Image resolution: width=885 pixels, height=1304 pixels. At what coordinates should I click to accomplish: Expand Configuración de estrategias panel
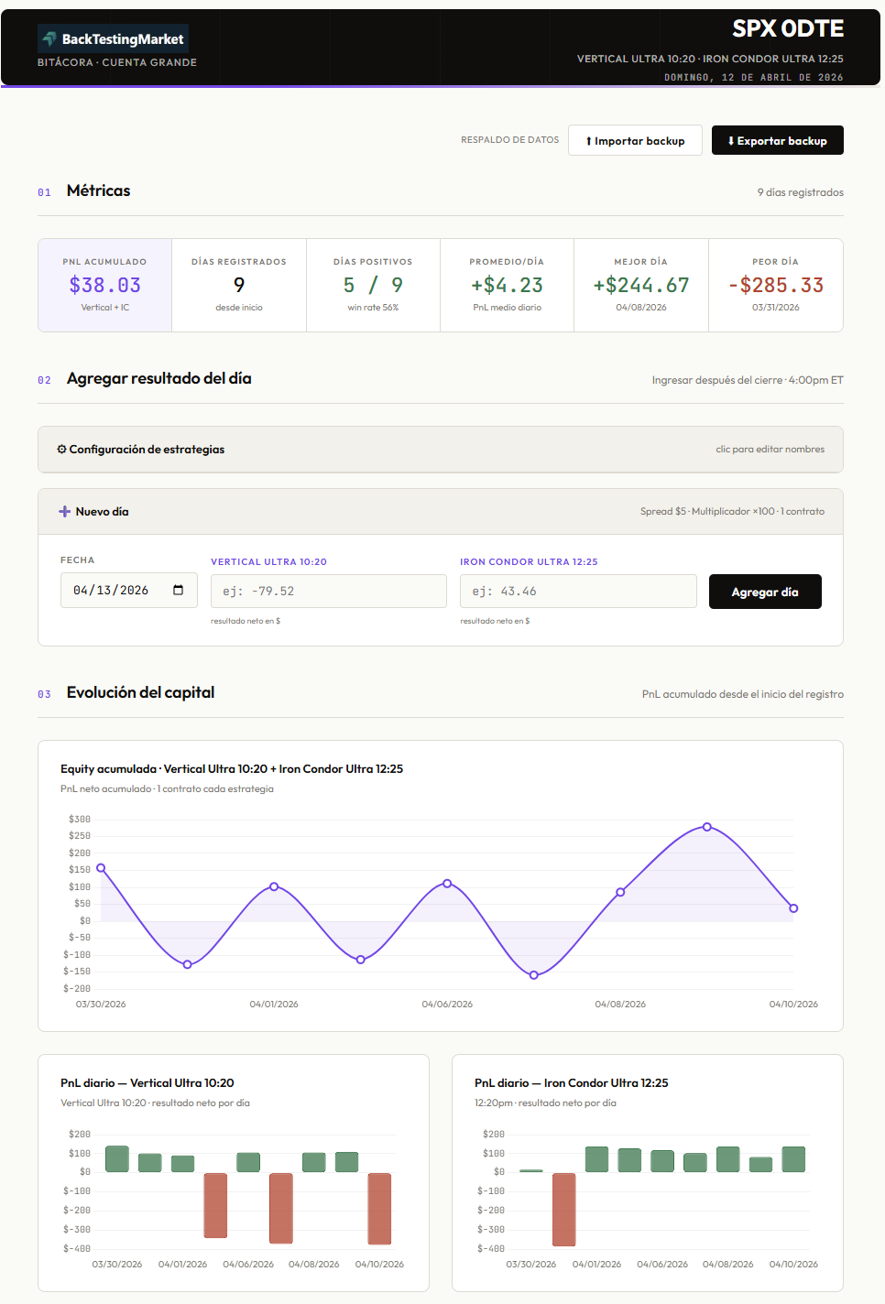coord(440,450)
